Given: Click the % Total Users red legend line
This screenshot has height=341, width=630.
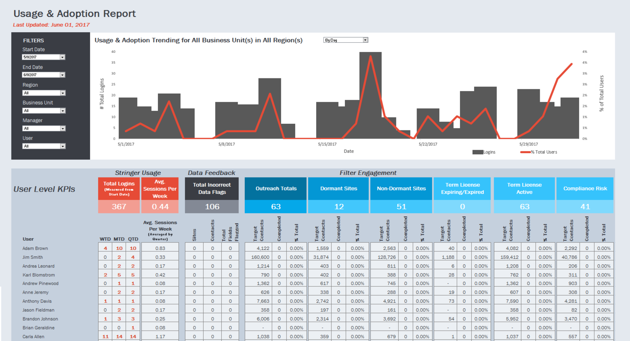Looking at the screenshot, I should (525, 152).
